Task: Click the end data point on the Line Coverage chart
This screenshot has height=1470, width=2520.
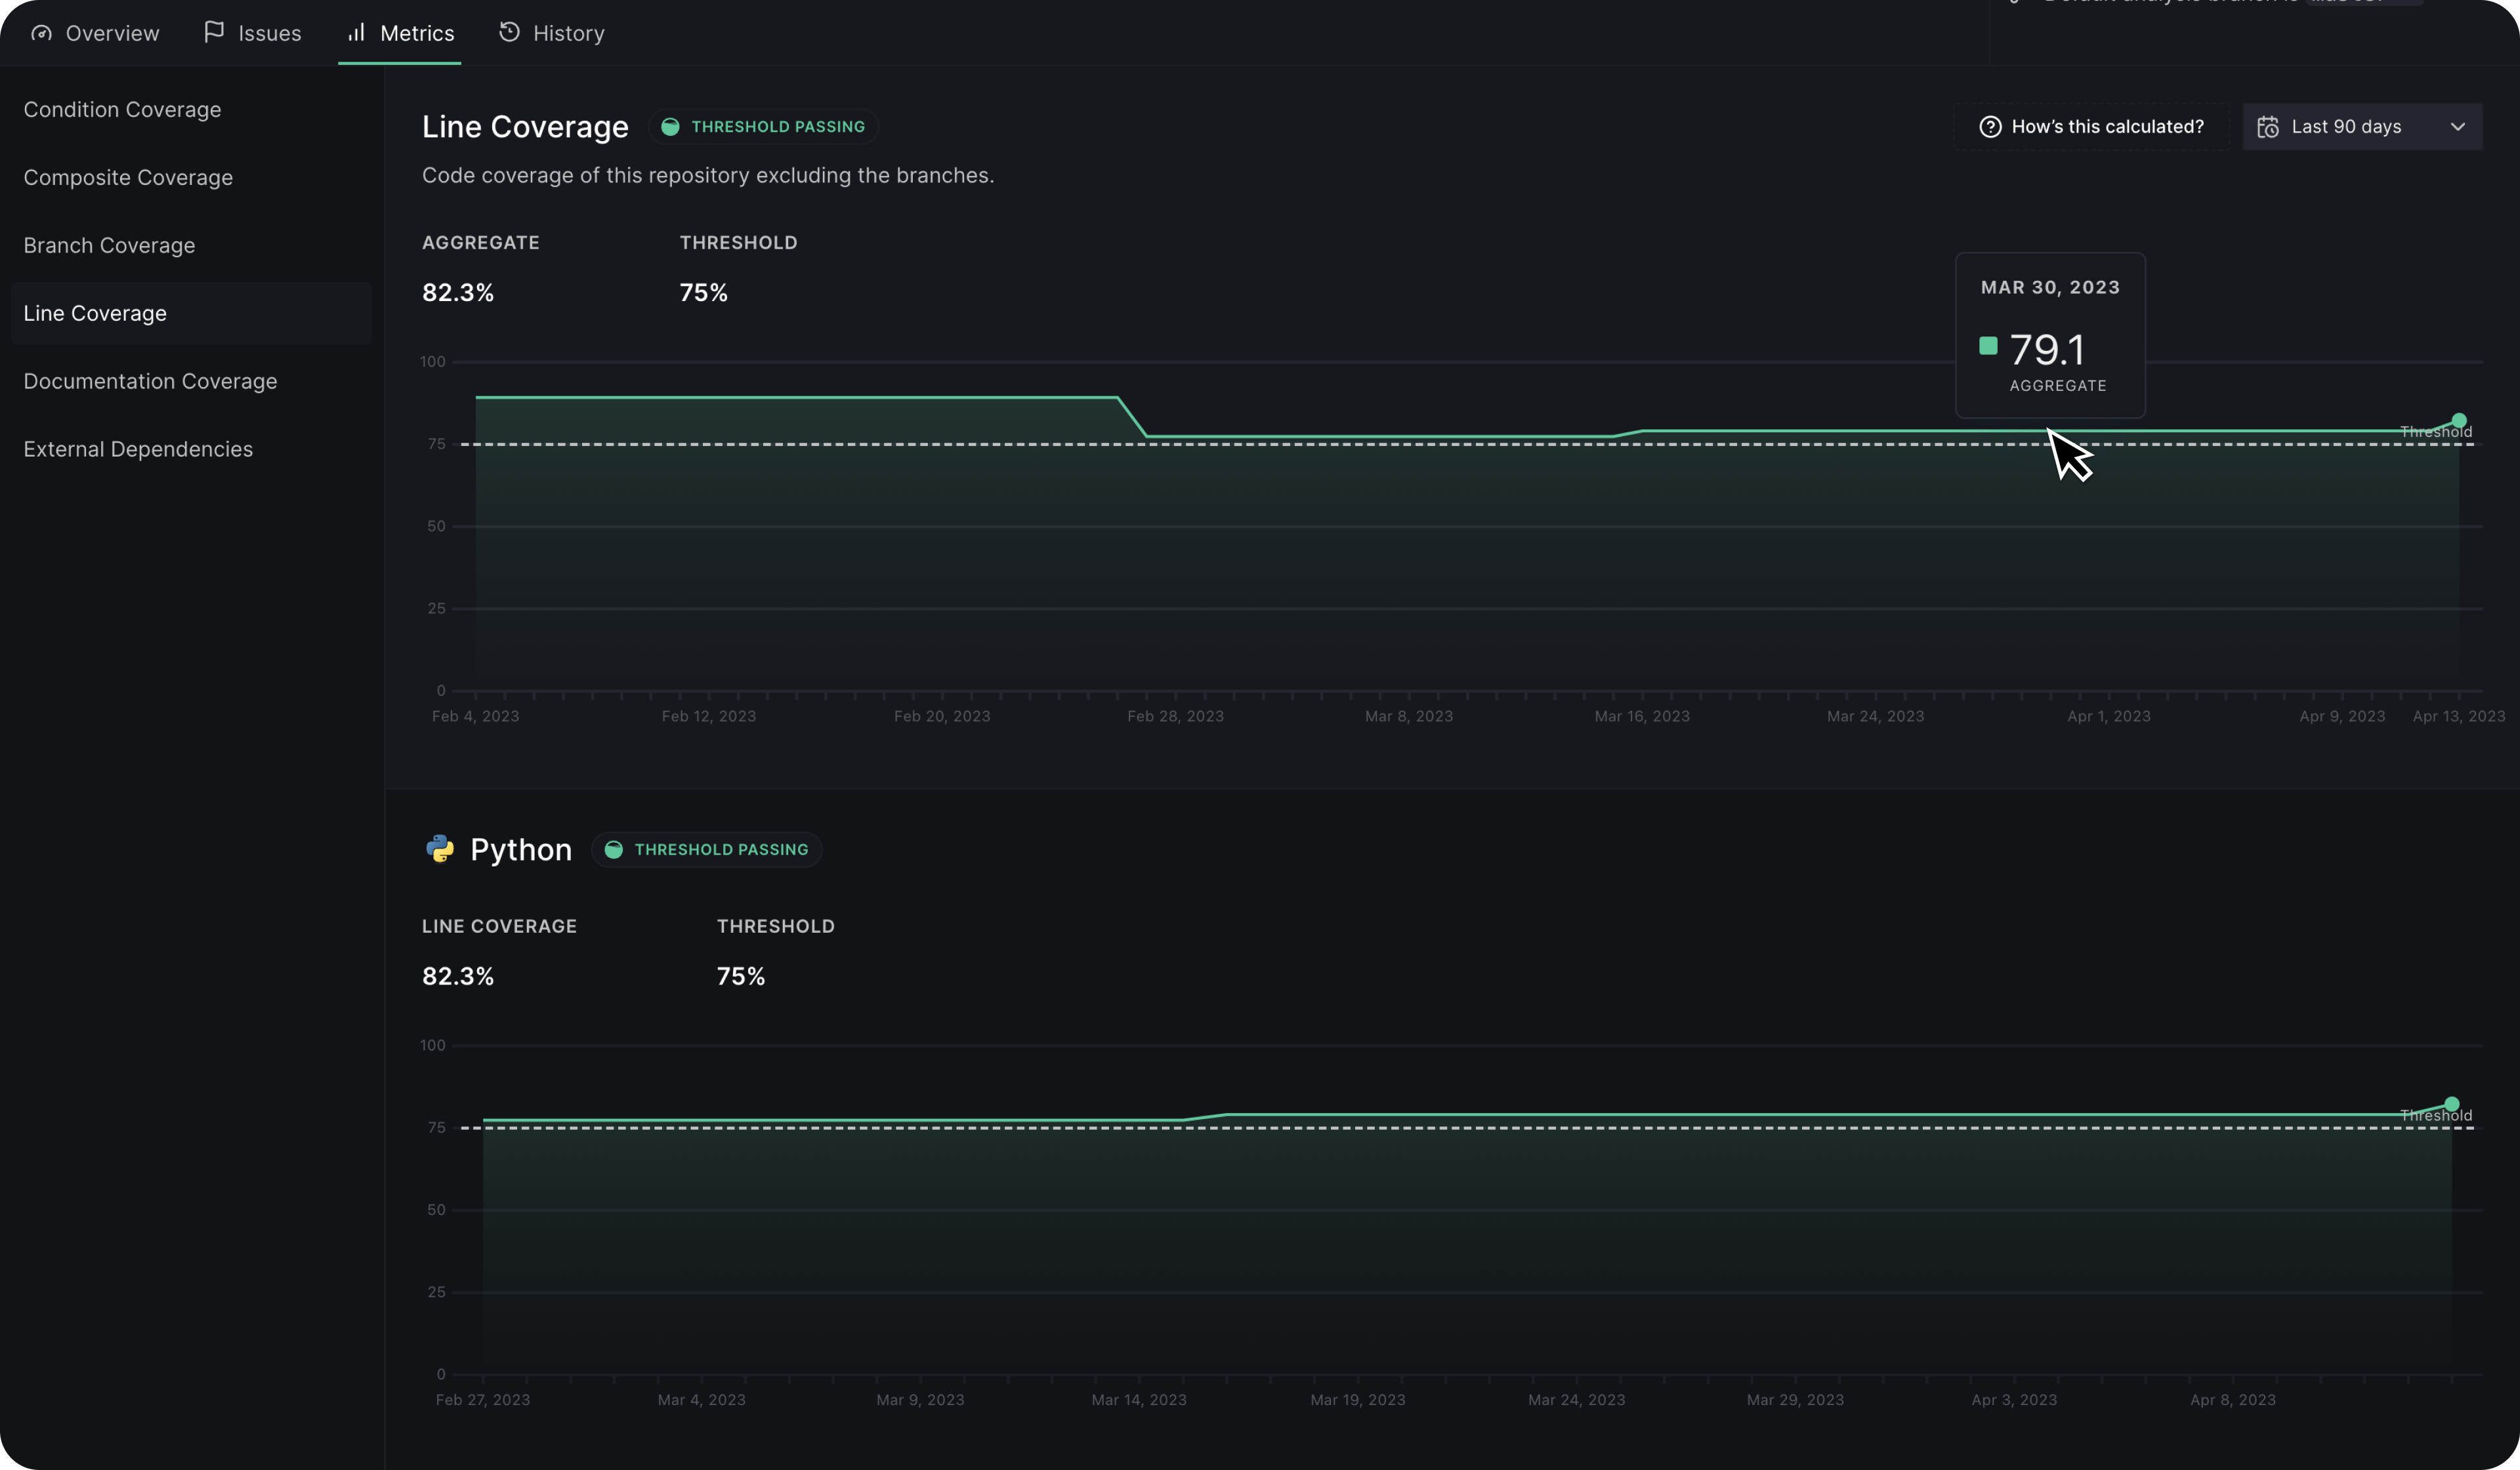Action: point(2459,420)
